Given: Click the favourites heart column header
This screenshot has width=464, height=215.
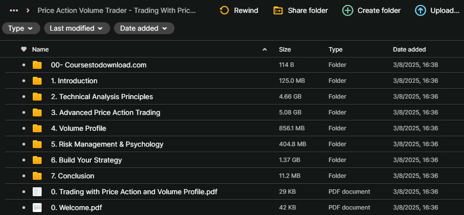Looking at the screenshot, I should [x=24, y=50].
